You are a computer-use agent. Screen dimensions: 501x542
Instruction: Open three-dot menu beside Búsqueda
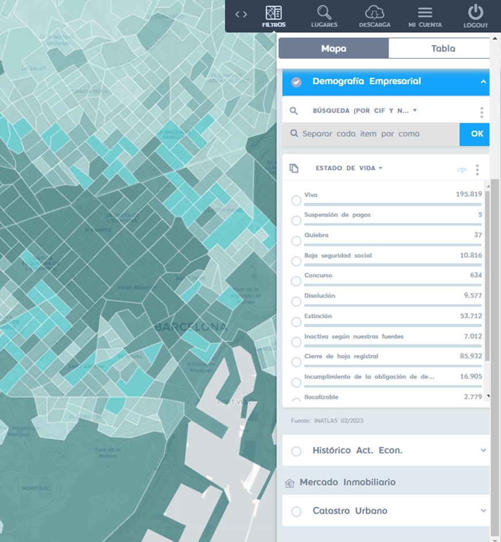click(x=481, y=112)
